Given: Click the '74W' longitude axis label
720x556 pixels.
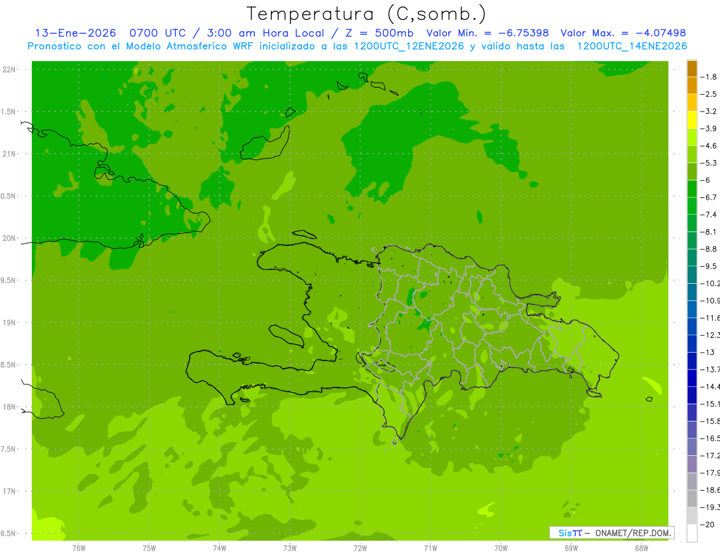Looking at the screenshot, I should tap(220, 548).
